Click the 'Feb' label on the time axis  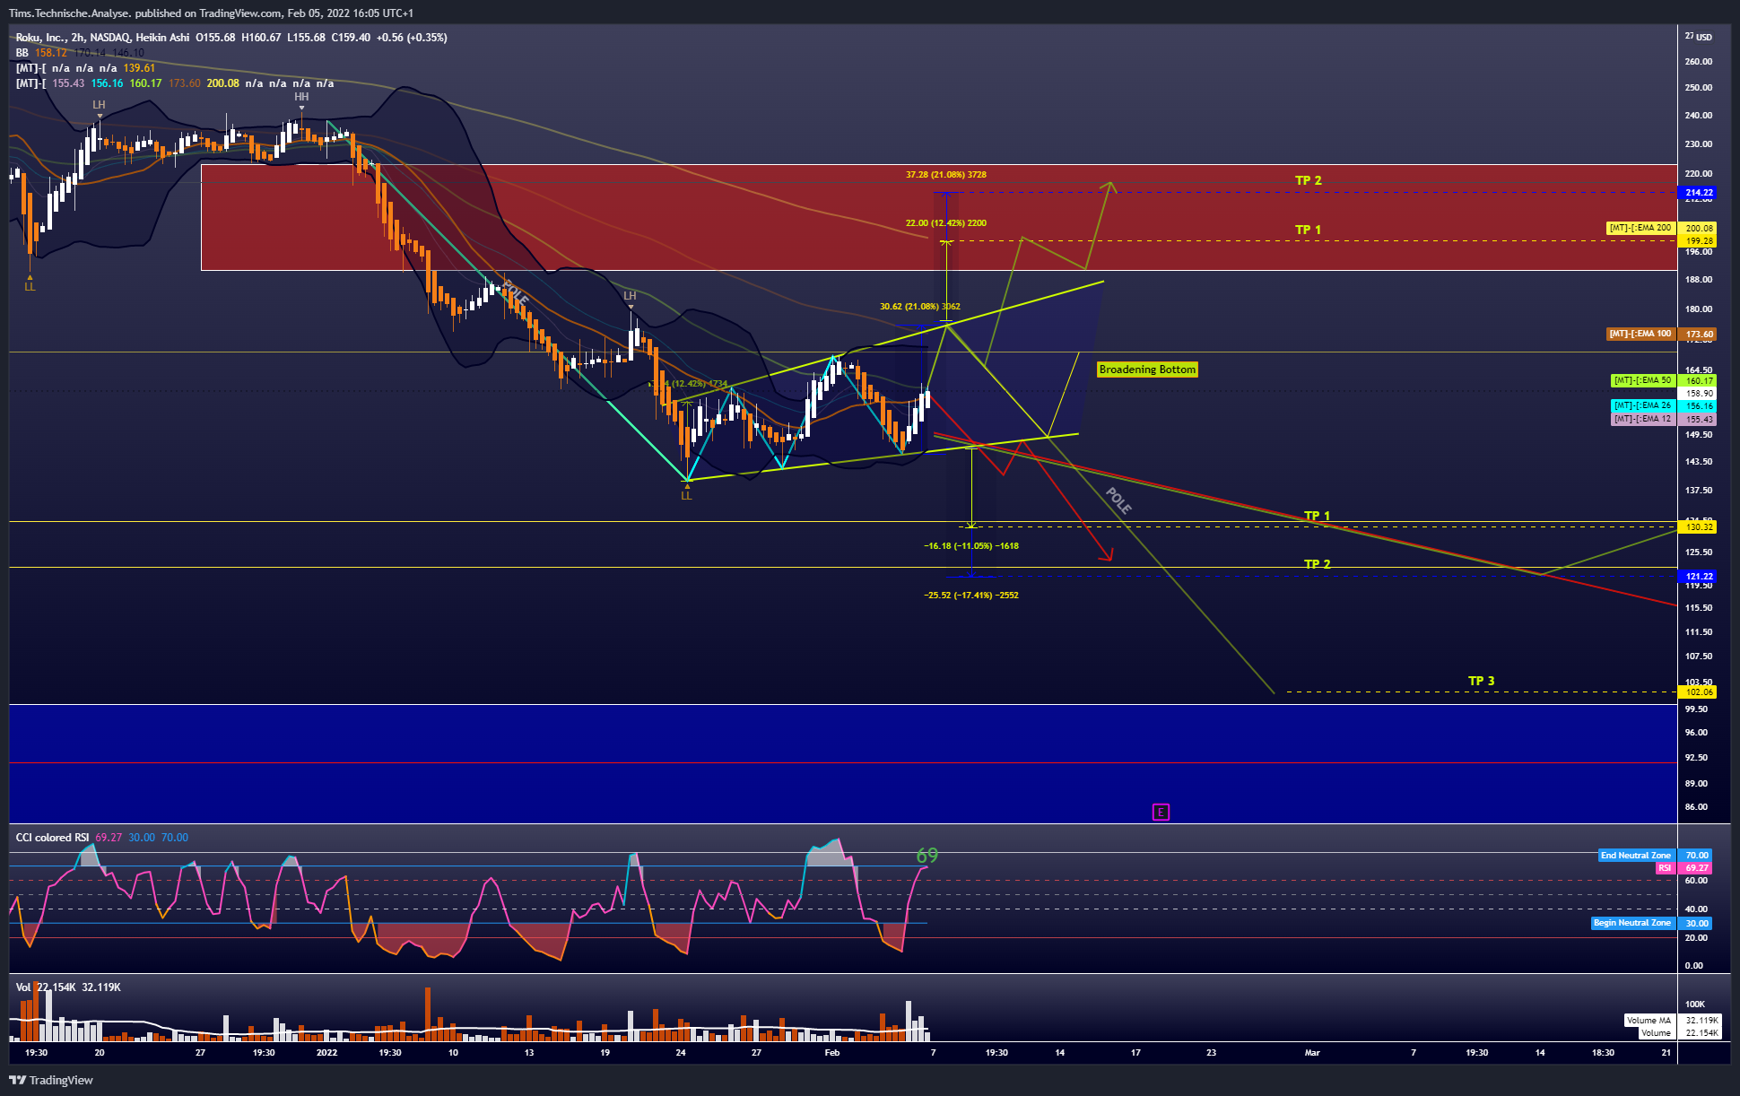click(832, 1053)
